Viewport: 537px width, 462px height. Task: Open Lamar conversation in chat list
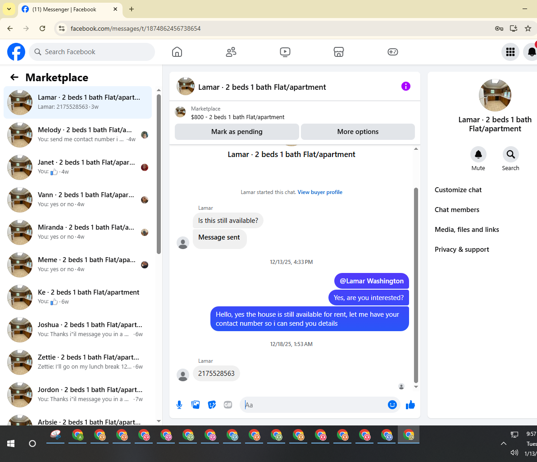(78, 102)
